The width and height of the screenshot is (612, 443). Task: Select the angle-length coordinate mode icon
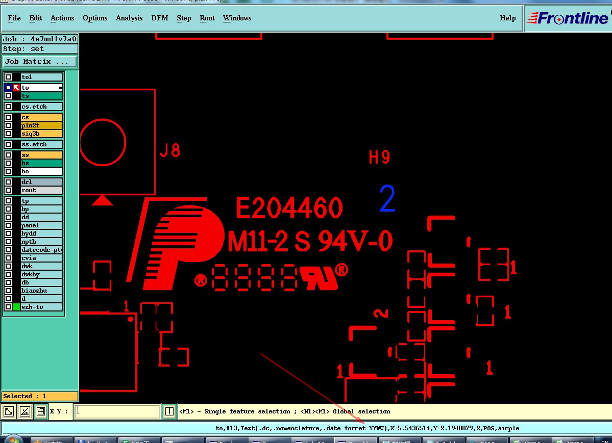pyautogui.click(x=25, y=411)
